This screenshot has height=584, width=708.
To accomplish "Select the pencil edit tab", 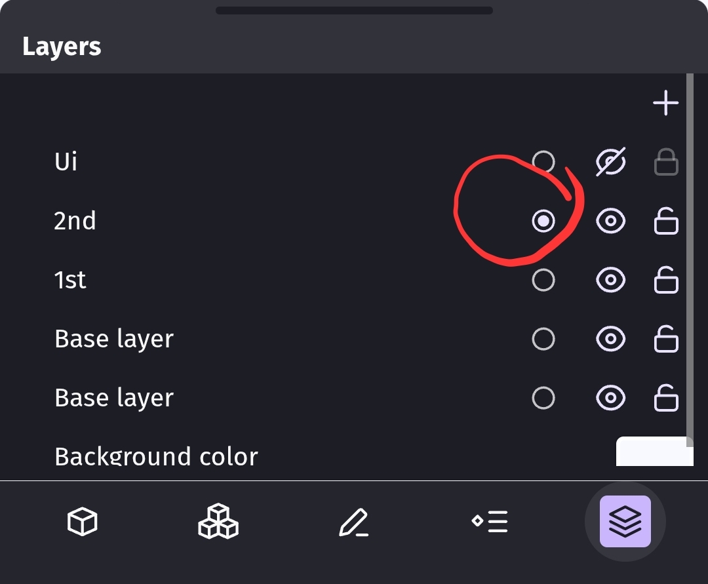I will point(354,522).
